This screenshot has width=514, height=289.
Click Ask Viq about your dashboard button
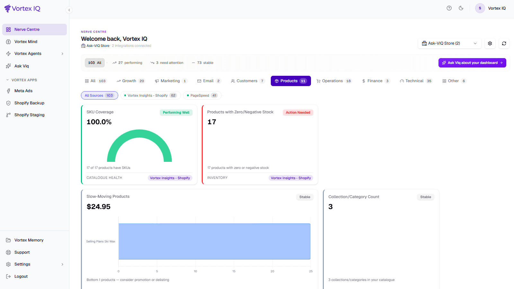click(472, 63)
